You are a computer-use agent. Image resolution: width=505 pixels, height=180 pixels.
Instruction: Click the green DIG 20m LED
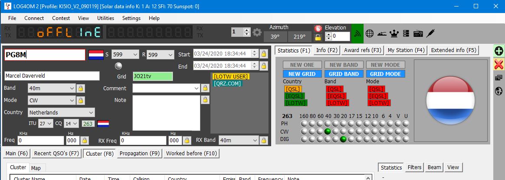343,139
